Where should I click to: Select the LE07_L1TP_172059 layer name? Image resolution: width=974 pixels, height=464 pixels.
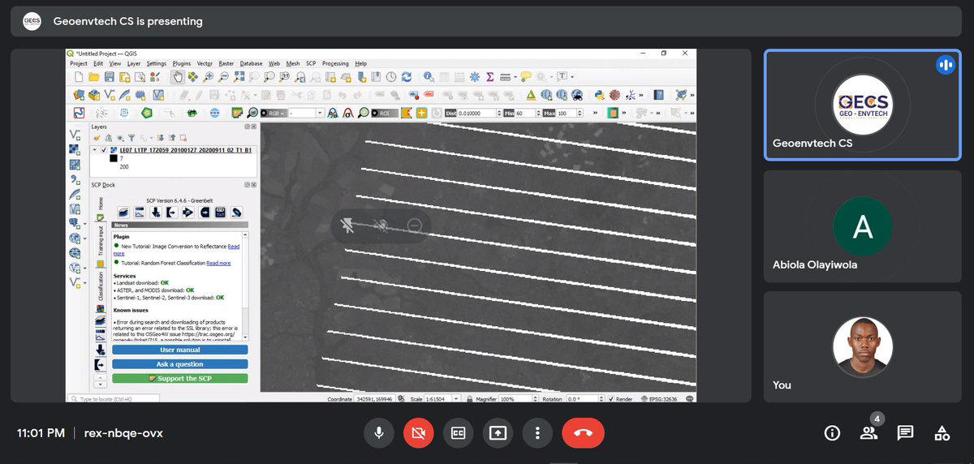[x=186, y=150]
